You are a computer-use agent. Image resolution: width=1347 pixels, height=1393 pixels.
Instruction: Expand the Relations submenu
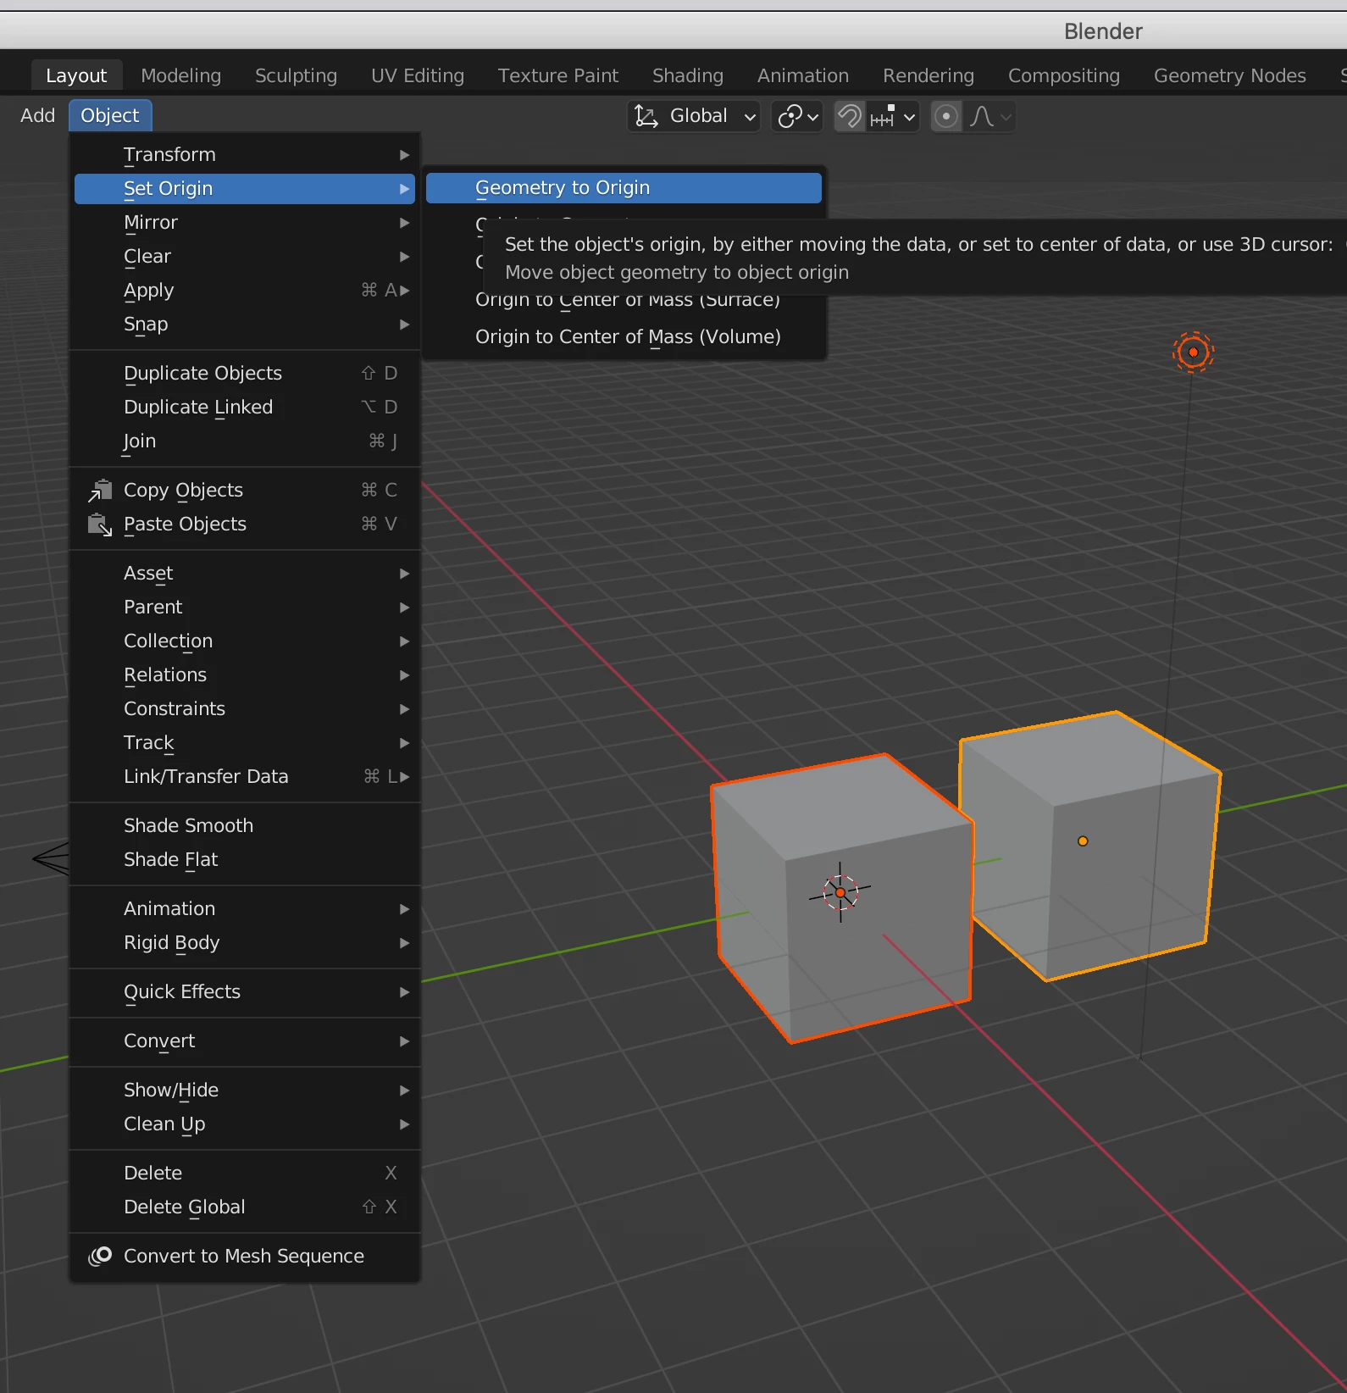244,675
